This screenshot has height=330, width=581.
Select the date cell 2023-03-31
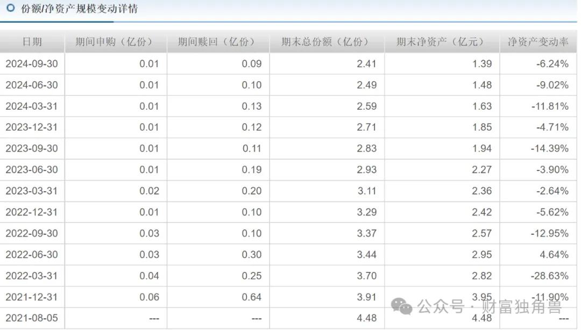point(32,191)
